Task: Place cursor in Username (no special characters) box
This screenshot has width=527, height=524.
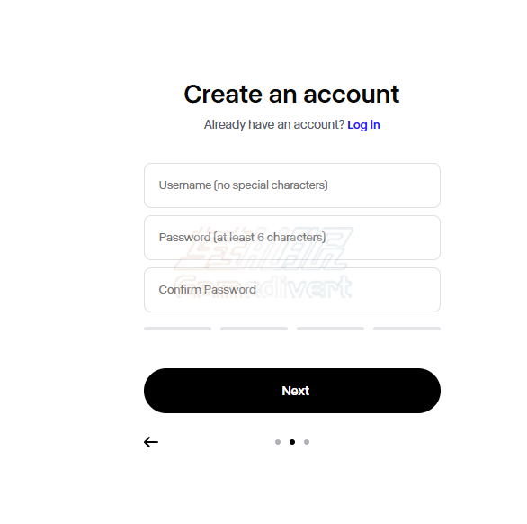Action: [292, 185]
